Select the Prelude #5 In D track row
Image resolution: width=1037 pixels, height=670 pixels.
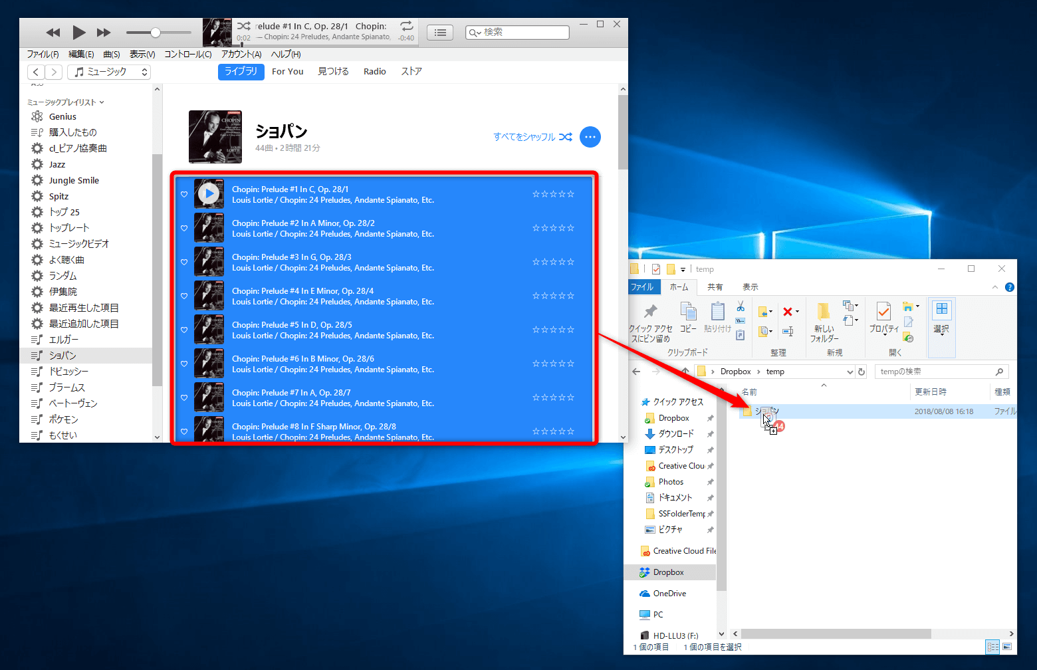(384, 330)
